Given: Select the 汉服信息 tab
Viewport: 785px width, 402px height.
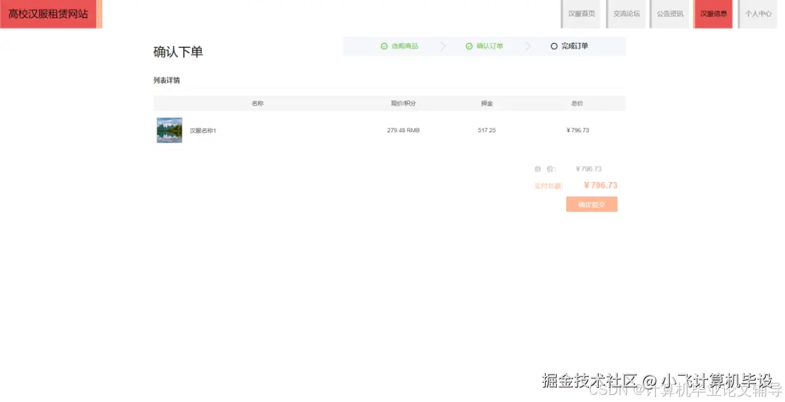Looking at the screenshot, I should [713, 14].
